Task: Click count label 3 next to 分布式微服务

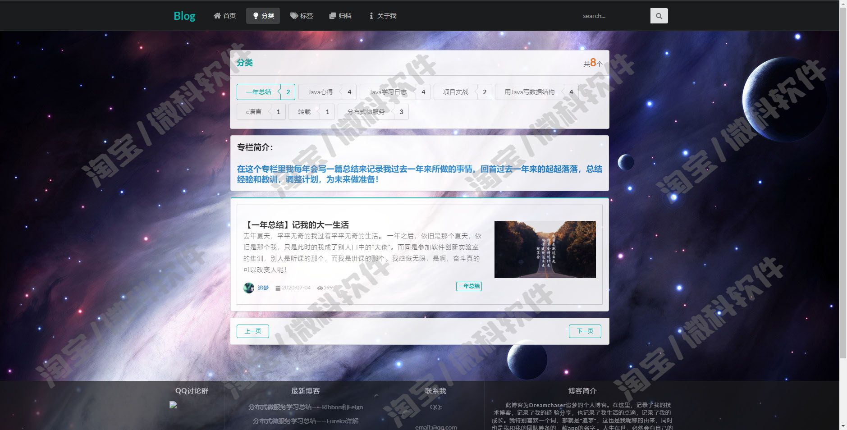Action: pos(401,112)
